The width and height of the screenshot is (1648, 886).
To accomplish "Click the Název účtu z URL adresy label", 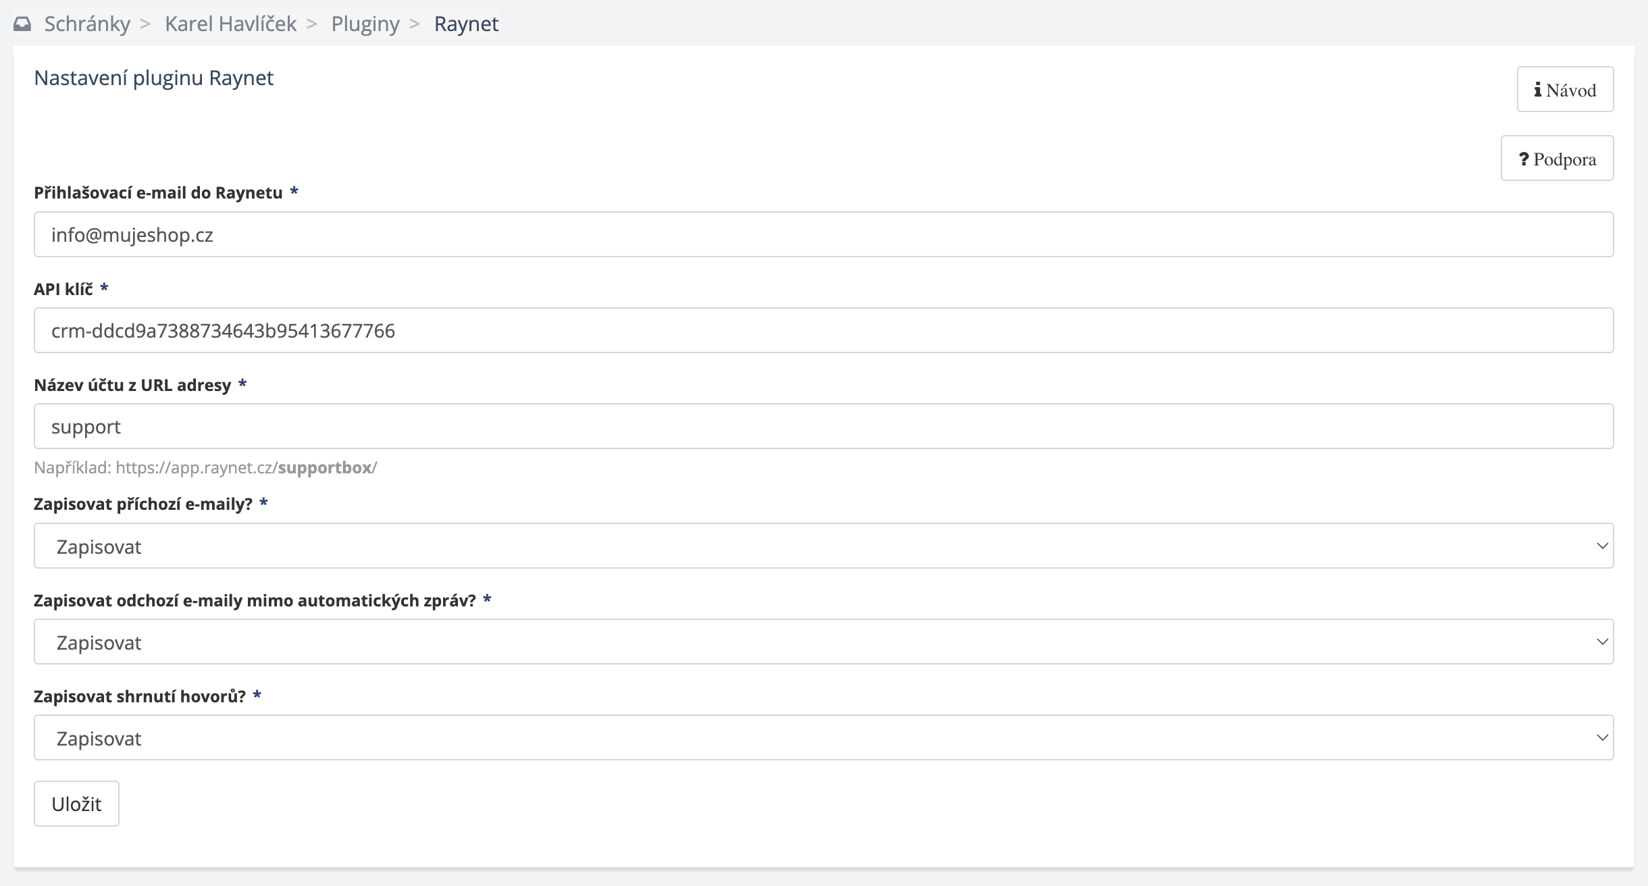I will click(x=132, y=385).
